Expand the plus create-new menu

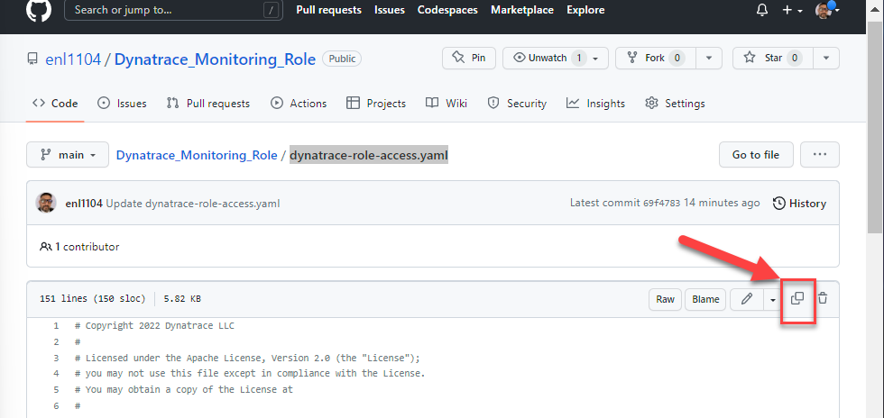tap(791, 10)
